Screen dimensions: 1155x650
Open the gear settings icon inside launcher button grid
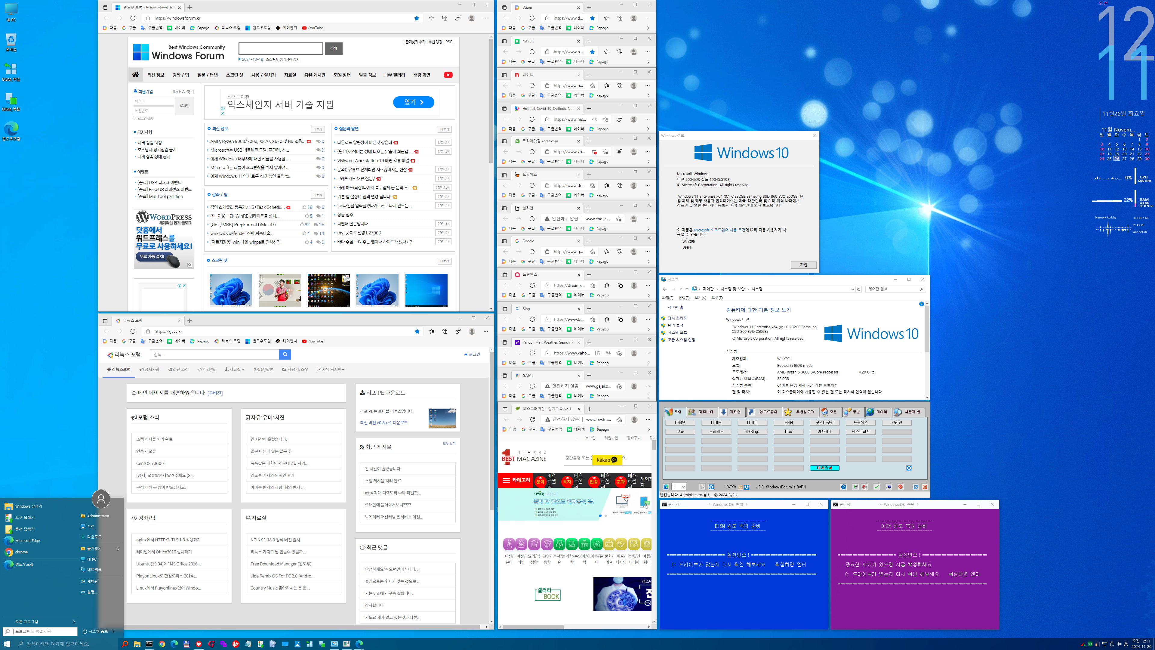coord(909,468)
